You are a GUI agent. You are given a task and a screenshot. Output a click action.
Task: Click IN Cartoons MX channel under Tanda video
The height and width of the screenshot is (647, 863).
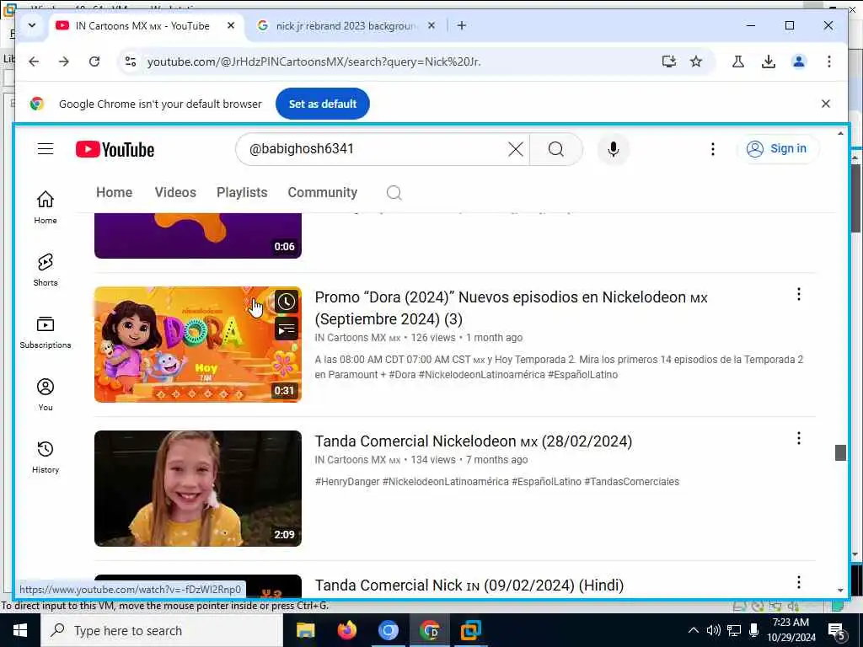[357, 460]
